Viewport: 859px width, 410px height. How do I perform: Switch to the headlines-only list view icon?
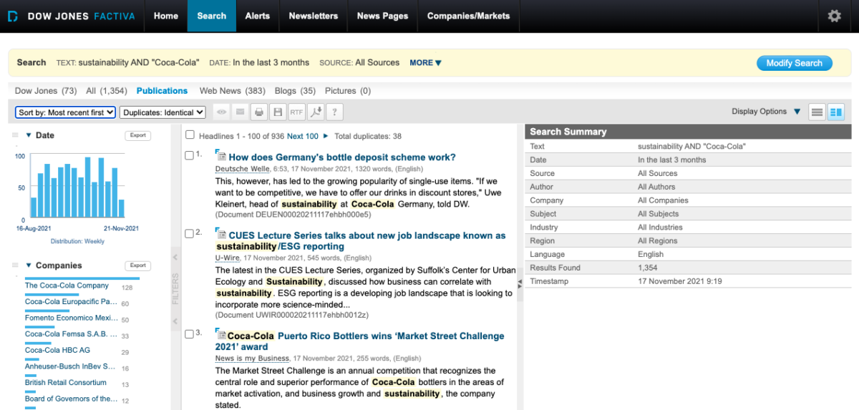click(817, 112)
